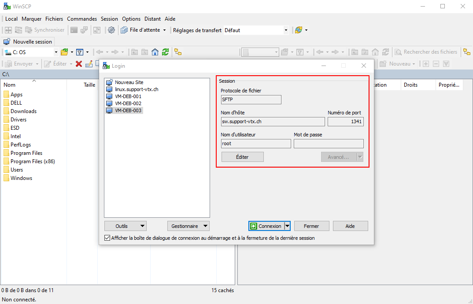
Task: Select the Nouvelle session tab
Action: (28, 42)
